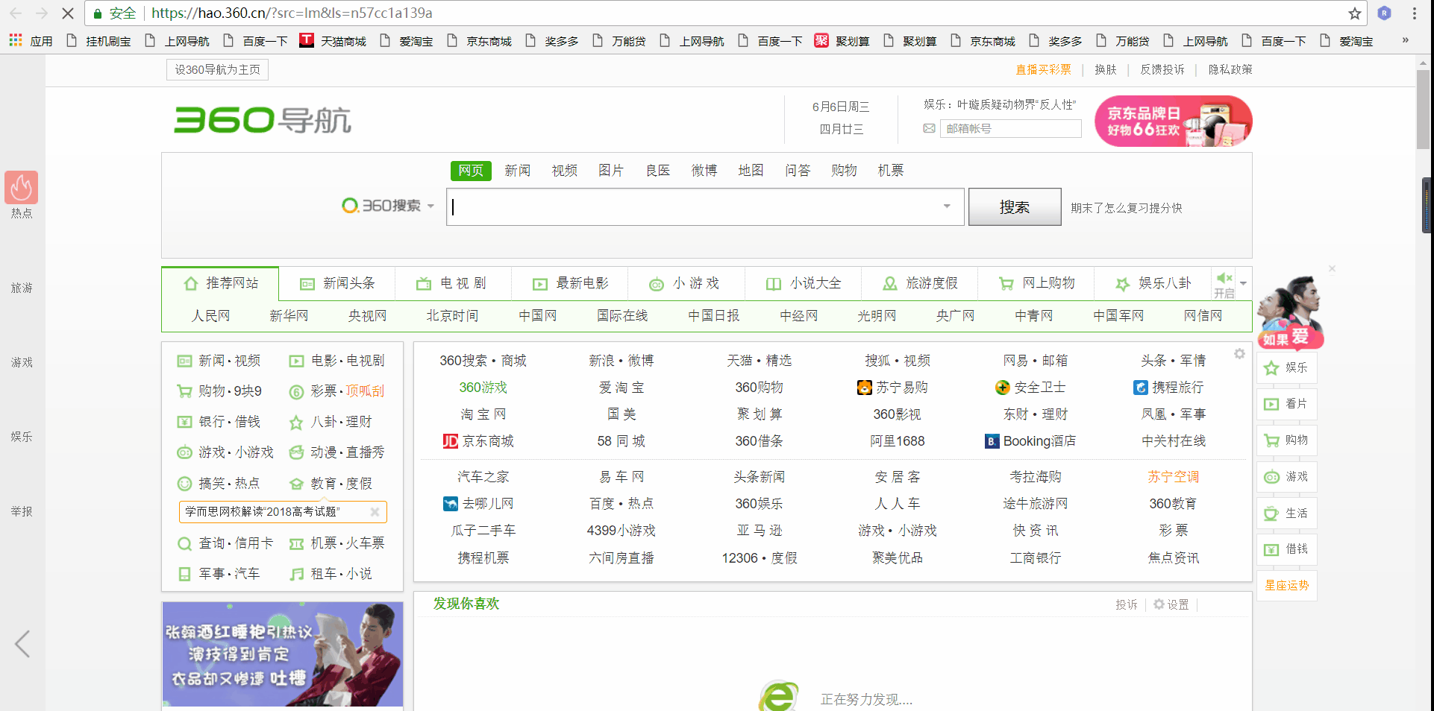The width and height of the screenshot is (1434, 711).
Task: Expand the arrow next to the speaker icon
Action: [x=1244, y=283]
